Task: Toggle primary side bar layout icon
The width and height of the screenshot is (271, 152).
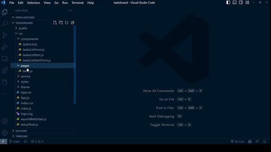Action: 228,3
